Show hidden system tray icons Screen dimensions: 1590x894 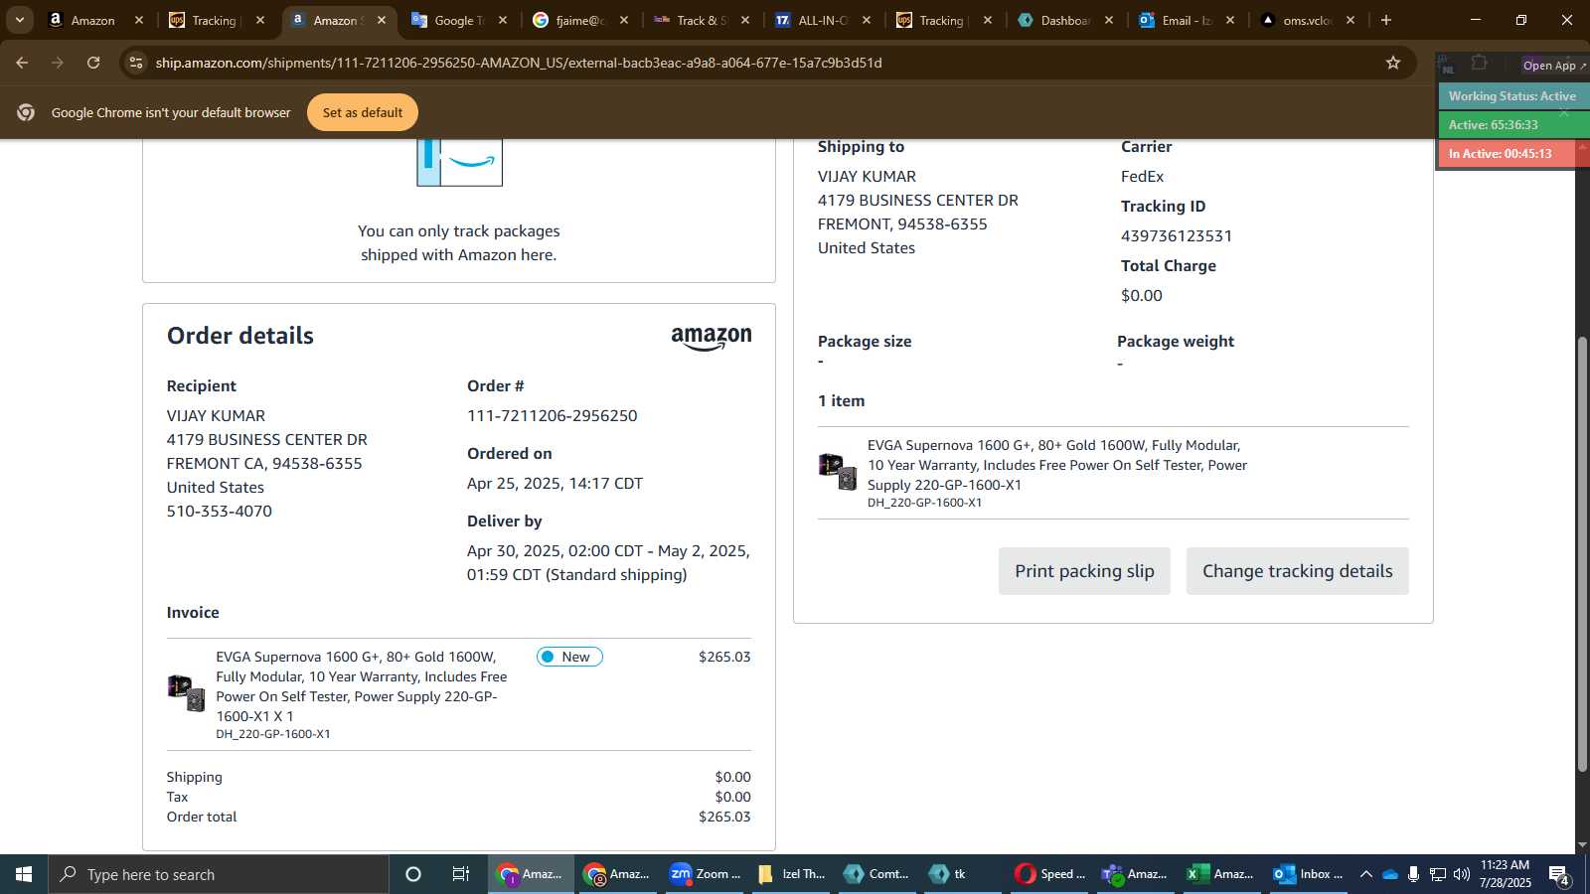tap(1365, 874)
